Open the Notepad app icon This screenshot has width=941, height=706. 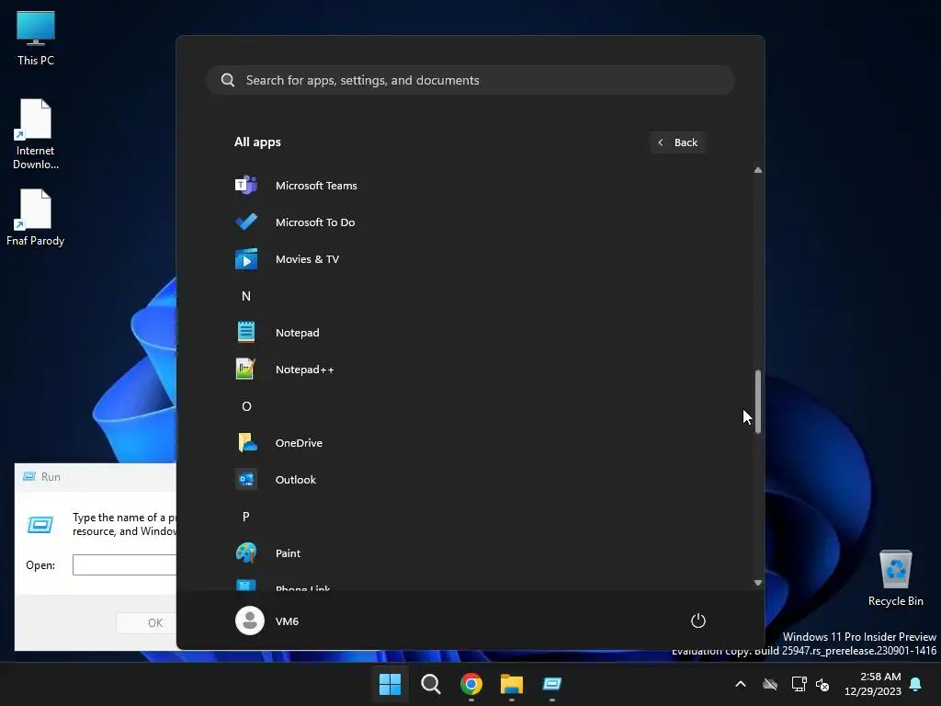(x=246, y=333)
